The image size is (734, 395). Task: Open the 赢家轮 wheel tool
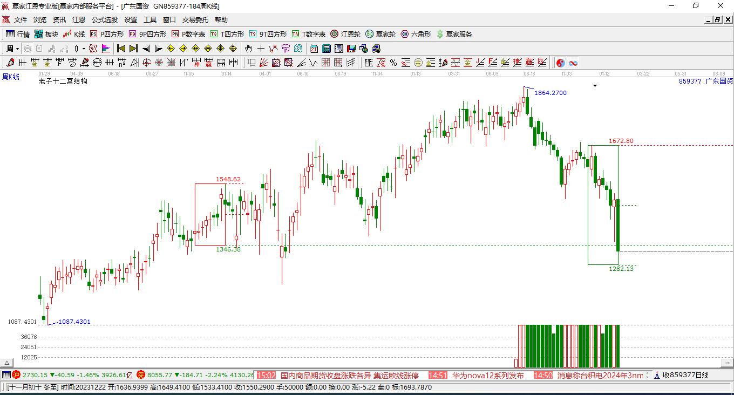[380, 34]
